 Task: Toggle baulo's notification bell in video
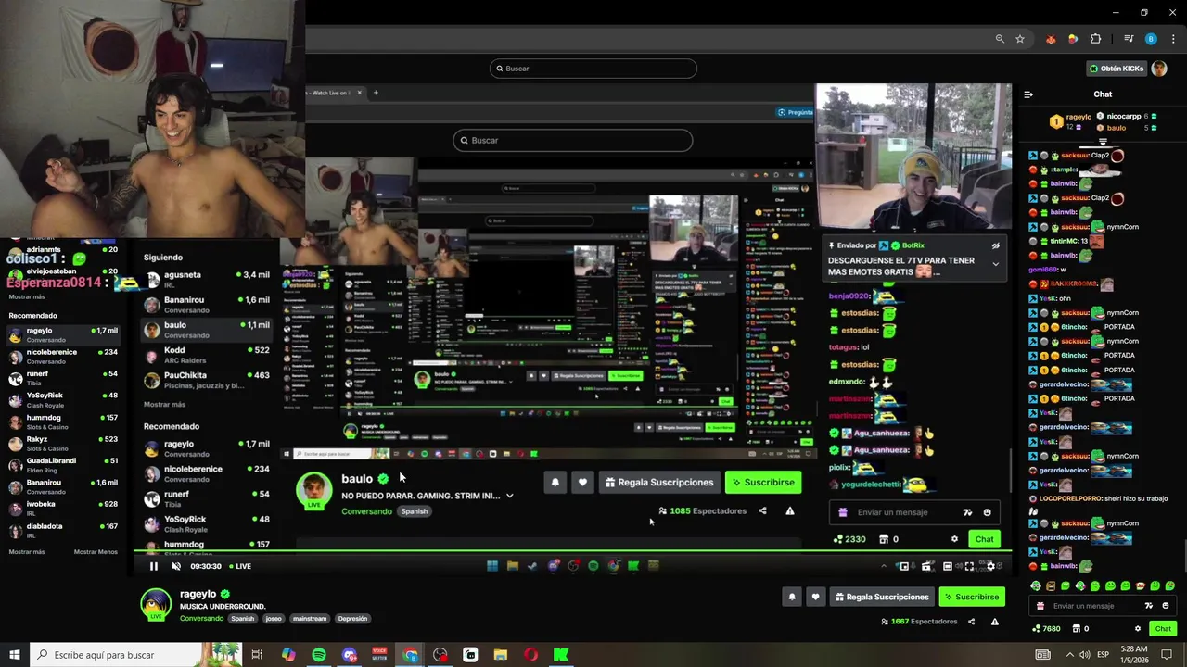pyautogui.click(x=555, y=482)
